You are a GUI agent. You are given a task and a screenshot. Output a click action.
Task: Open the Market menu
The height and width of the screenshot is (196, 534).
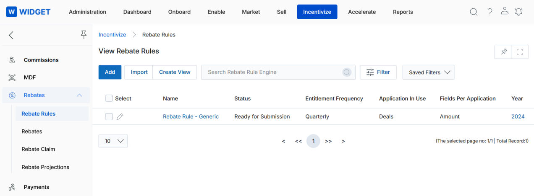point(251,12)
